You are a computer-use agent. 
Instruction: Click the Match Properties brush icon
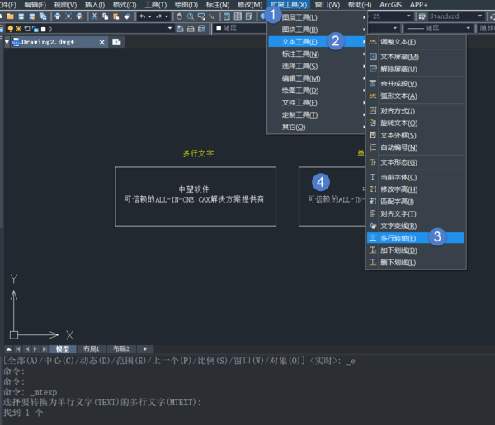click(x=127, y=16)
